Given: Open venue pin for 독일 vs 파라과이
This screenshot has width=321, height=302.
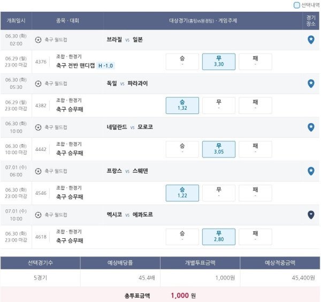Looking at the screenshot, I should tap(311, 84).
